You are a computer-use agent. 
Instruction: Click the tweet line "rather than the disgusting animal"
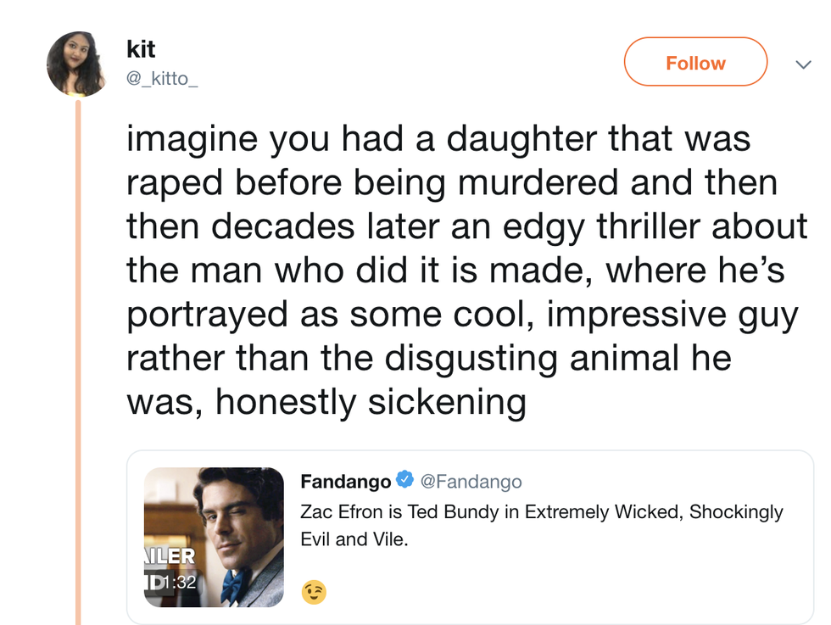coord(428,358)
